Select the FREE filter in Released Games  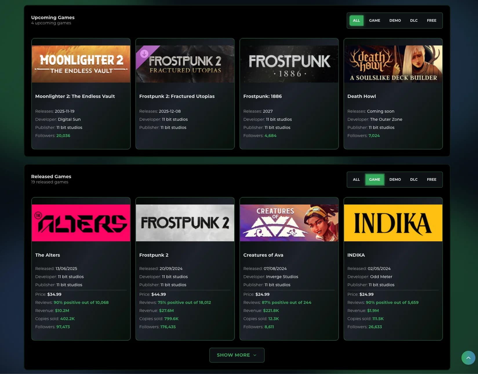pyautogui.click(x=432, y=179)
